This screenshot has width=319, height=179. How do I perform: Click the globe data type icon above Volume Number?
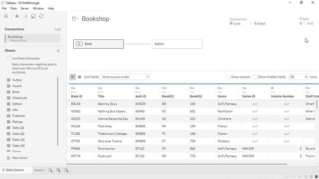[x=272, y=88]
